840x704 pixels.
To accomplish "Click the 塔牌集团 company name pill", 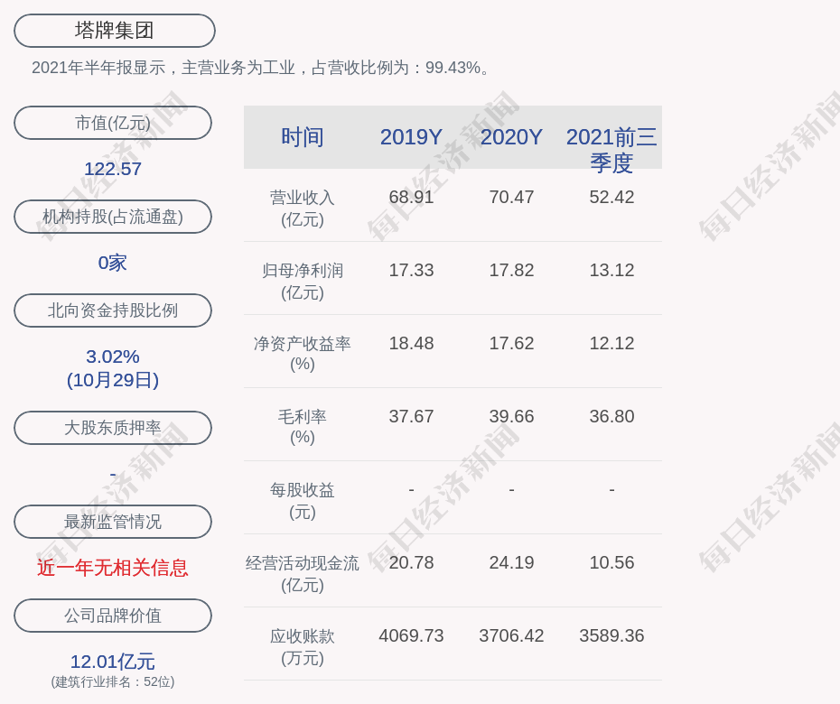I will tap(114, 31).
